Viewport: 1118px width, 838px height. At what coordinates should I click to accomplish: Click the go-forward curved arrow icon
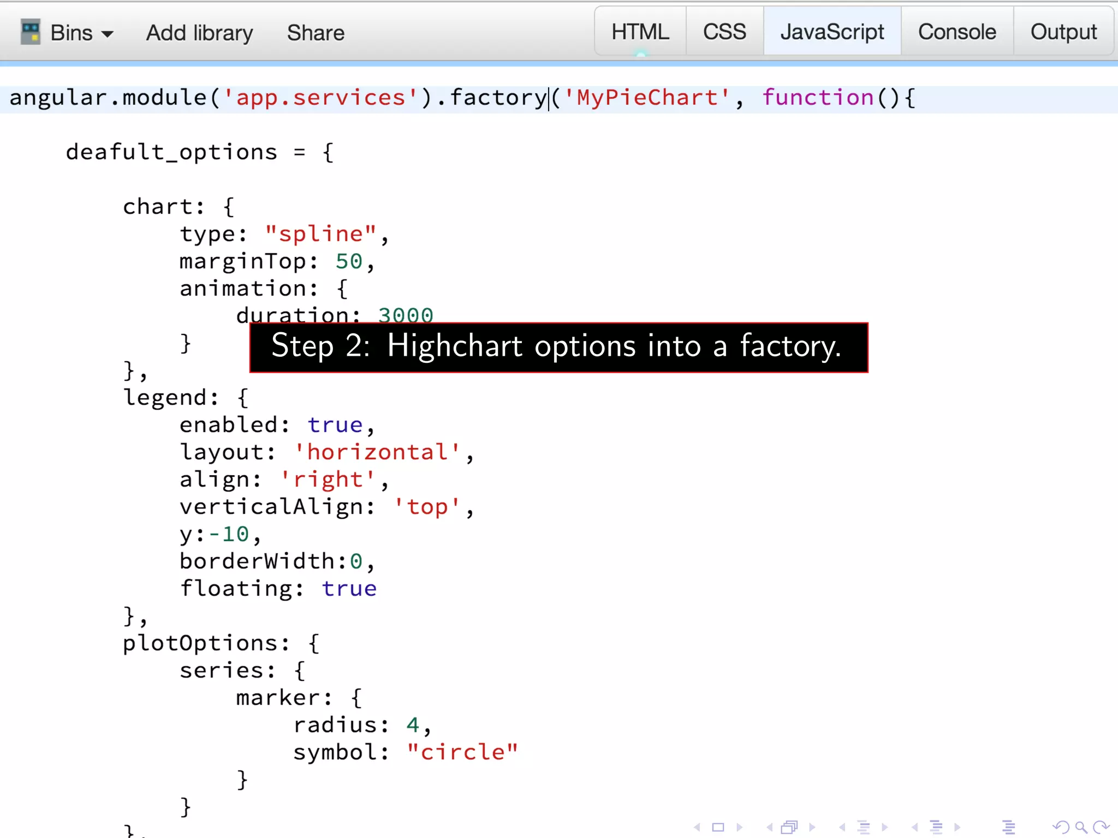pyautogui.click(x=1101, y=827)
